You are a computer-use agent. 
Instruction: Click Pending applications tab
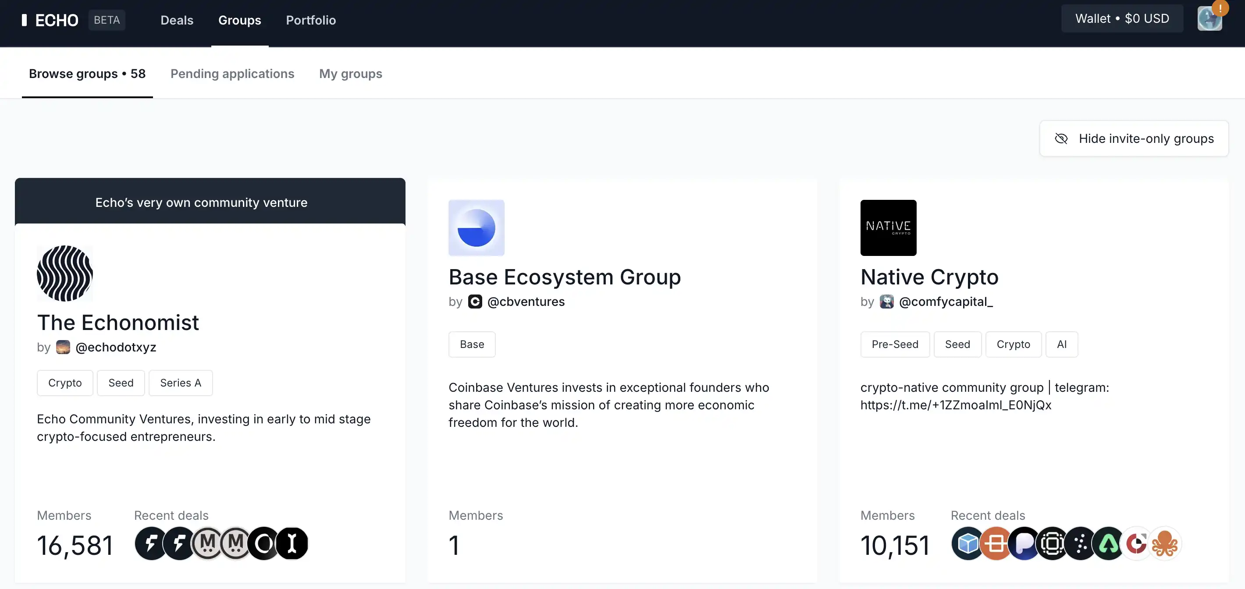click(233, 72)
